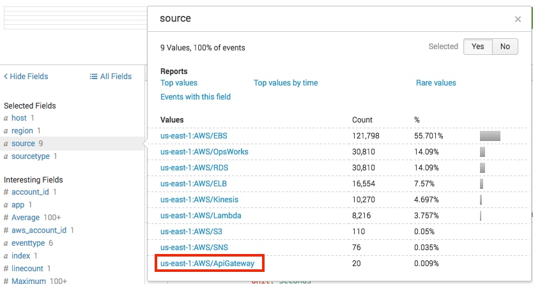Close the source field popup
Viewport: 533px width, 284px height.
point(518,19)
